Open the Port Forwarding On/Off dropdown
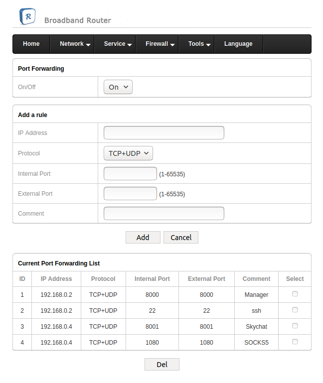 point(118,87)
